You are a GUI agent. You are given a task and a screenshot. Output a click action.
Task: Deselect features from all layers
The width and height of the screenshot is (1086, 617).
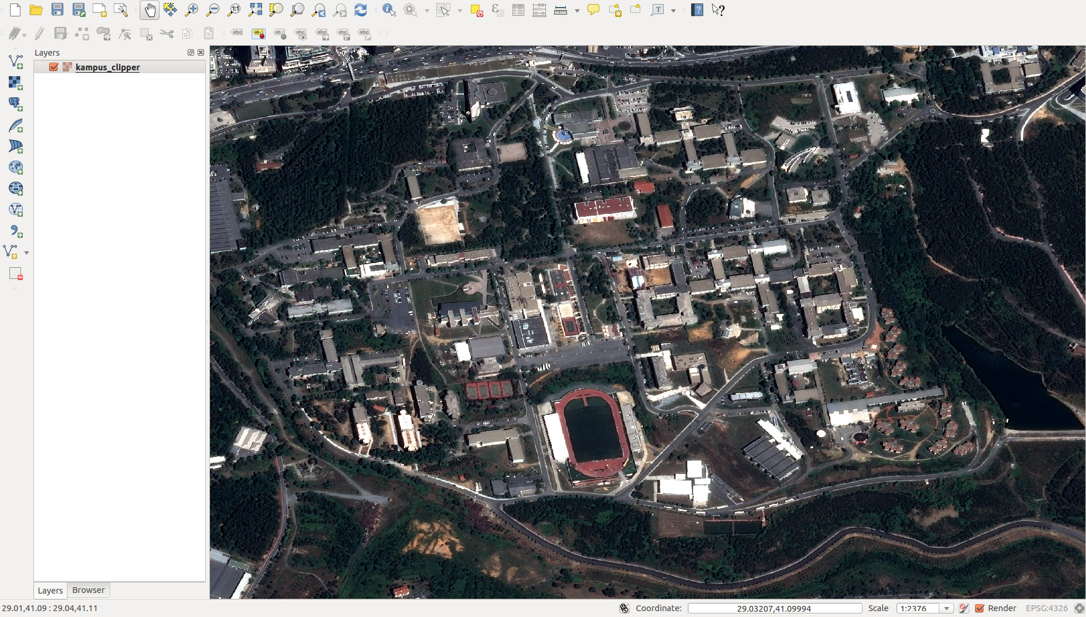coord(476,10)
